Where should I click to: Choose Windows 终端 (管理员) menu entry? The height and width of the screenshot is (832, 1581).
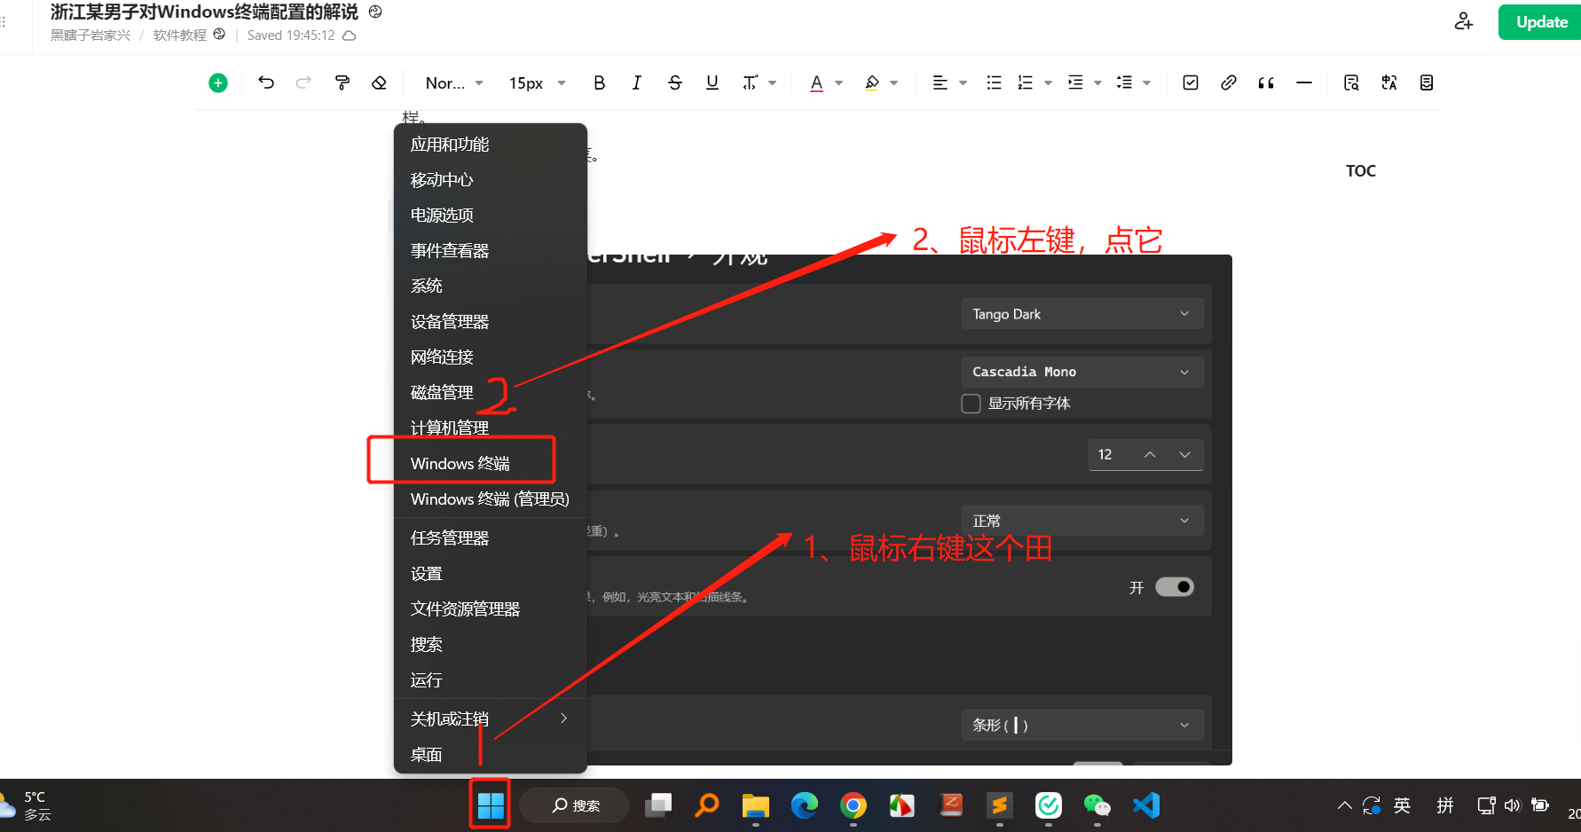(491, 499)
